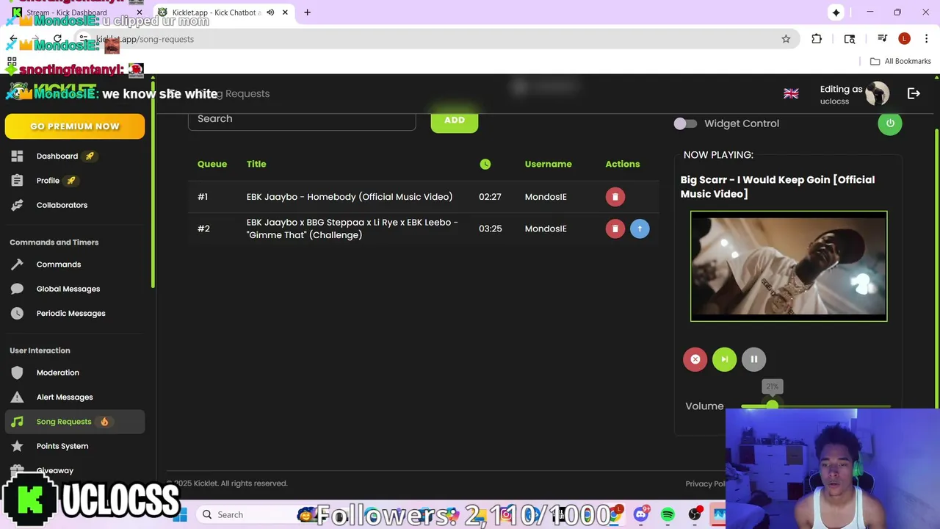This screenshot has height=529, width=940.
Task: Toggle the Widget Control switch
Action: [685, 123]
